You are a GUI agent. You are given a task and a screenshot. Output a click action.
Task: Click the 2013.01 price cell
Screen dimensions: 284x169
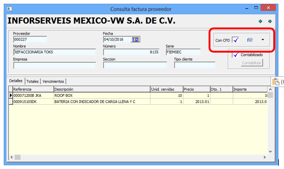196,101
